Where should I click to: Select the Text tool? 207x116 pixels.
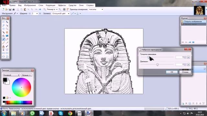4,50
